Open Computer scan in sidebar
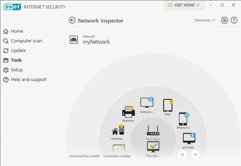The height and width of the screenshot is (166, 241). (x=23, y=41)
